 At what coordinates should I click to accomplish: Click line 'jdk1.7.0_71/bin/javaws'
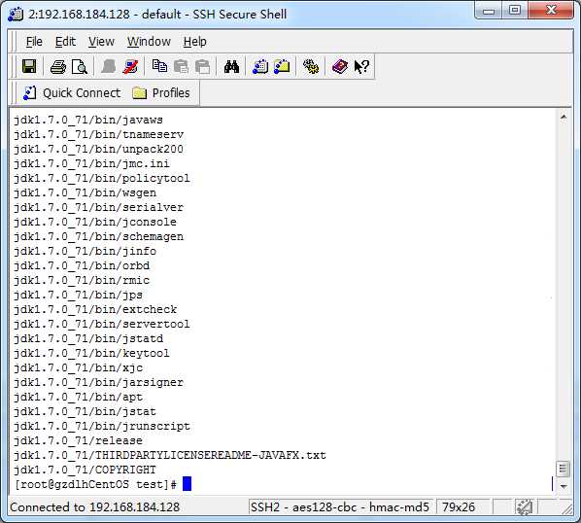coord(88,121)
